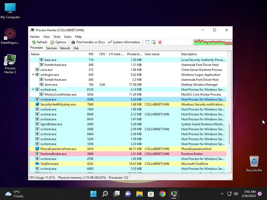The image size is (267, 200).
Task: Sort by the Name column header
Action: pyautogui.click(x=56, y=54)
